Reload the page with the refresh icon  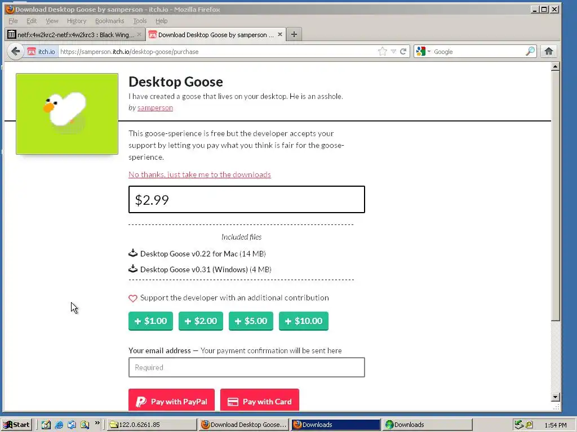pos(403,51)
